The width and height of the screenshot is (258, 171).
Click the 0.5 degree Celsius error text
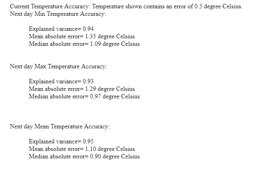[218, 7]
